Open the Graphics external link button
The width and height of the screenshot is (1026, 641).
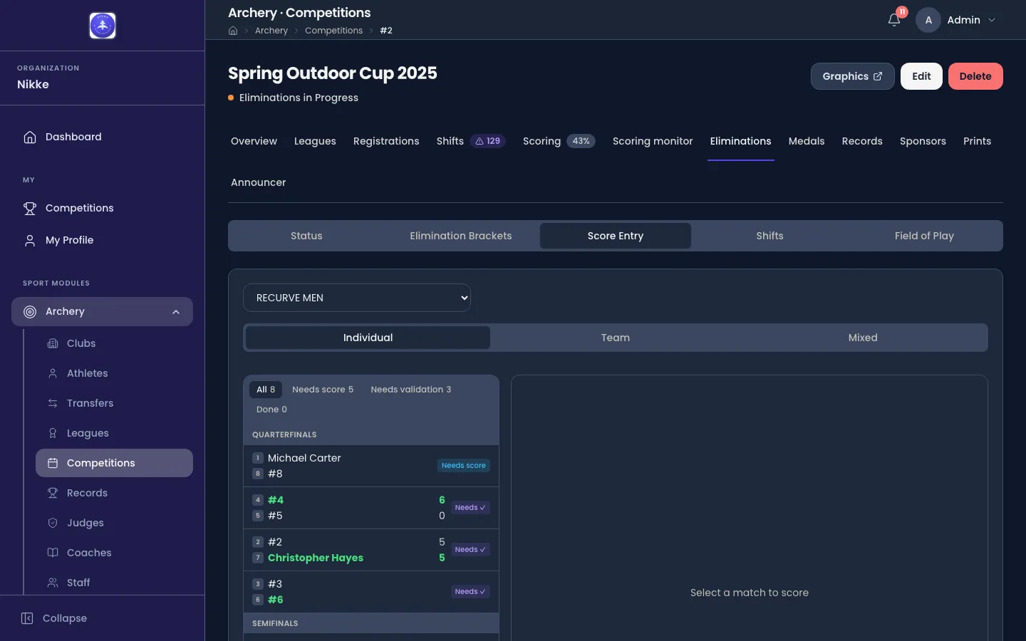[x=853, y=76]
